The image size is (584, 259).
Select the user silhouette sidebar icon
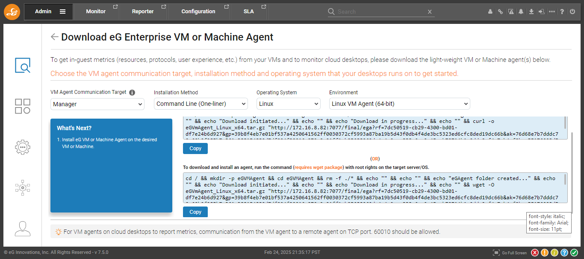click(23, 228)
